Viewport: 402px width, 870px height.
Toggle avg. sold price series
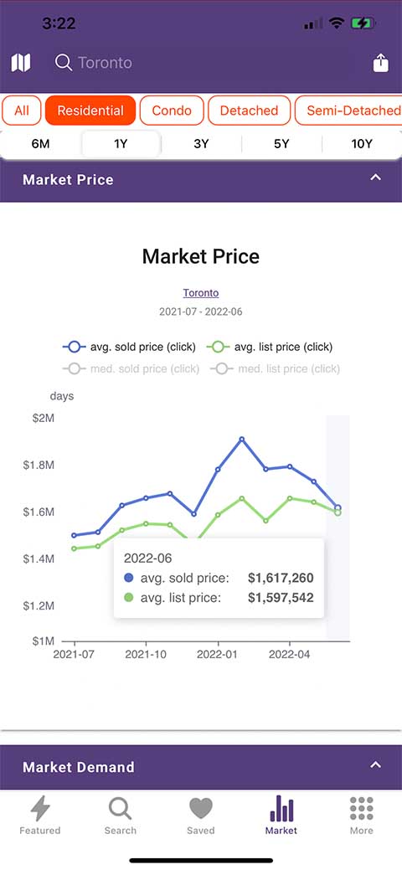pos(129,347)
